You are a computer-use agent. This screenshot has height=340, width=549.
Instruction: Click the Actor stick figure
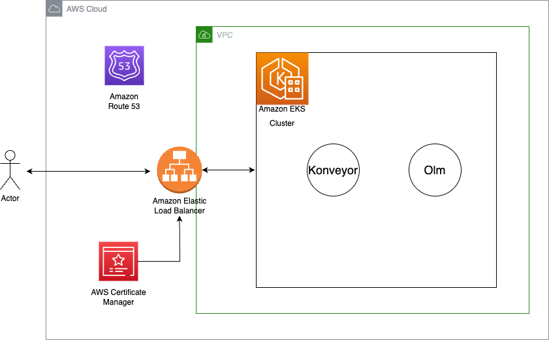tap(10, 170)
